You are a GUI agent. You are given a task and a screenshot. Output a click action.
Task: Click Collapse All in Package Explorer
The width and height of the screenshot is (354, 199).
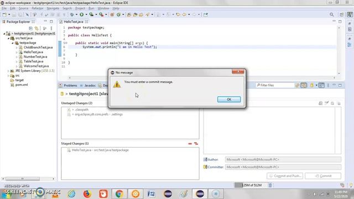(31, 28)
